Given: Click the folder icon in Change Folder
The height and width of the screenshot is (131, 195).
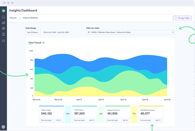Looking at the screenshot, I should click(176, 18).
